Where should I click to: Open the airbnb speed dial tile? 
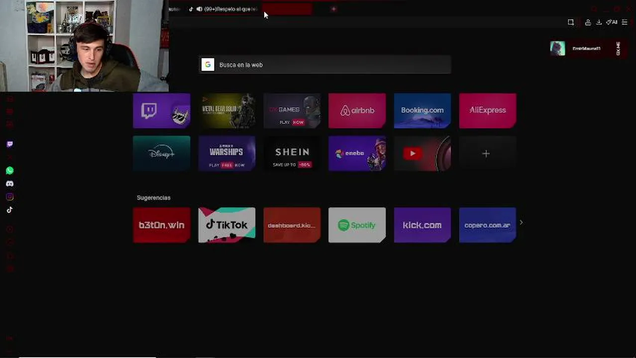point(357,110)
